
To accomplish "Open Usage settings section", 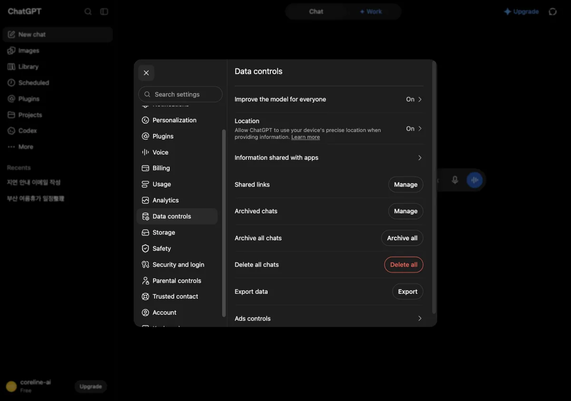I will pyautogui.click(x=177, y=184).
